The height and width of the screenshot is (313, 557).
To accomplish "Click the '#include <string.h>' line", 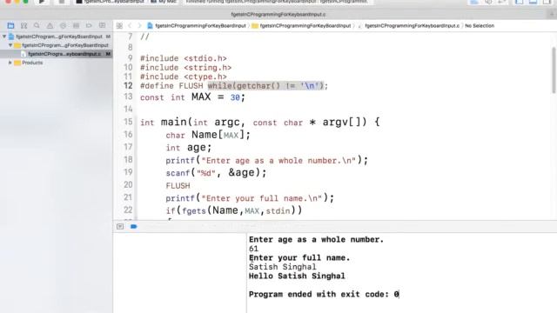I will 185,68.
